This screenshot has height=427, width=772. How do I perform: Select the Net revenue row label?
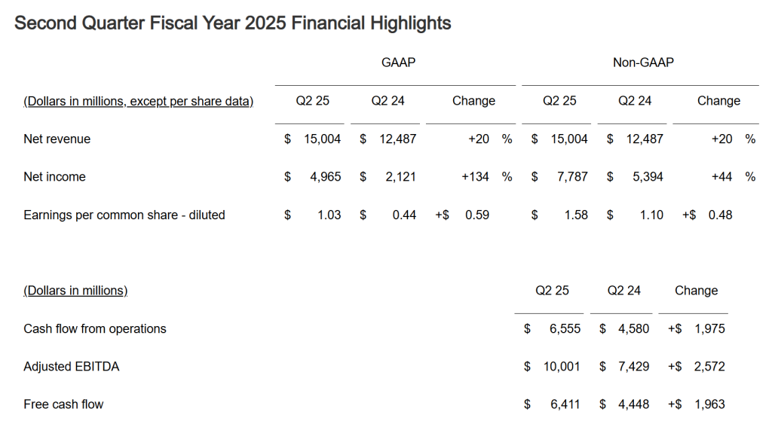click(x=57, y=139)
